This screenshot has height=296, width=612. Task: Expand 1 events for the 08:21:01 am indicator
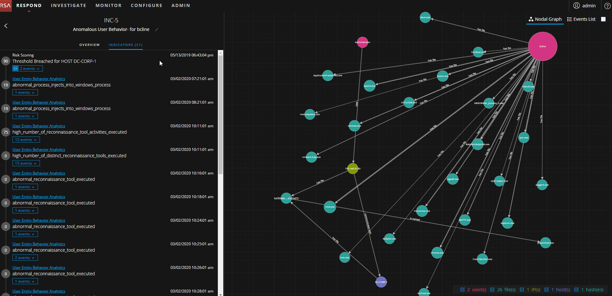(25, 116)
